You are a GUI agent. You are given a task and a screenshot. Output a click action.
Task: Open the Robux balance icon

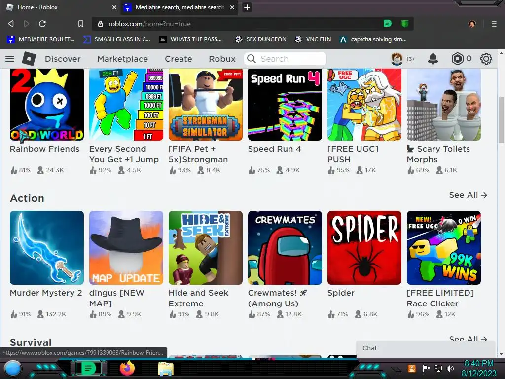pyautogui.click(x=457, y=59)
